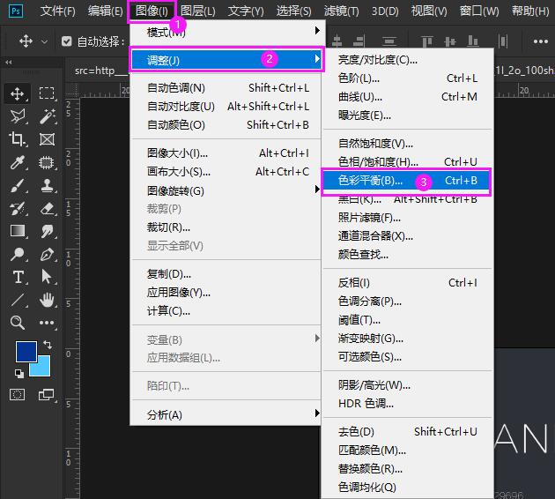Change the screen mode
This screenshot has width=555, height=499.
[x=46, y=394]
